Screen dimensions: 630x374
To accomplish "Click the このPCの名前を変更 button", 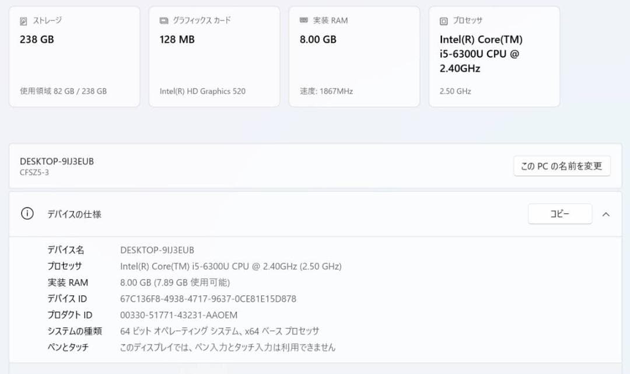I will click(562, 165).
